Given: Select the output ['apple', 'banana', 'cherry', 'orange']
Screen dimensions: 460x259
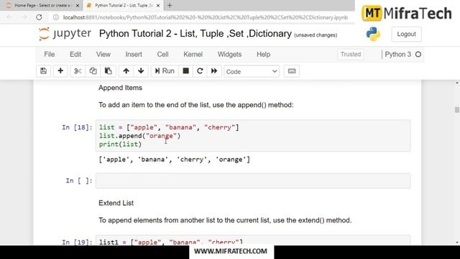Looking at the screenshot, I should tap(174, 160).
